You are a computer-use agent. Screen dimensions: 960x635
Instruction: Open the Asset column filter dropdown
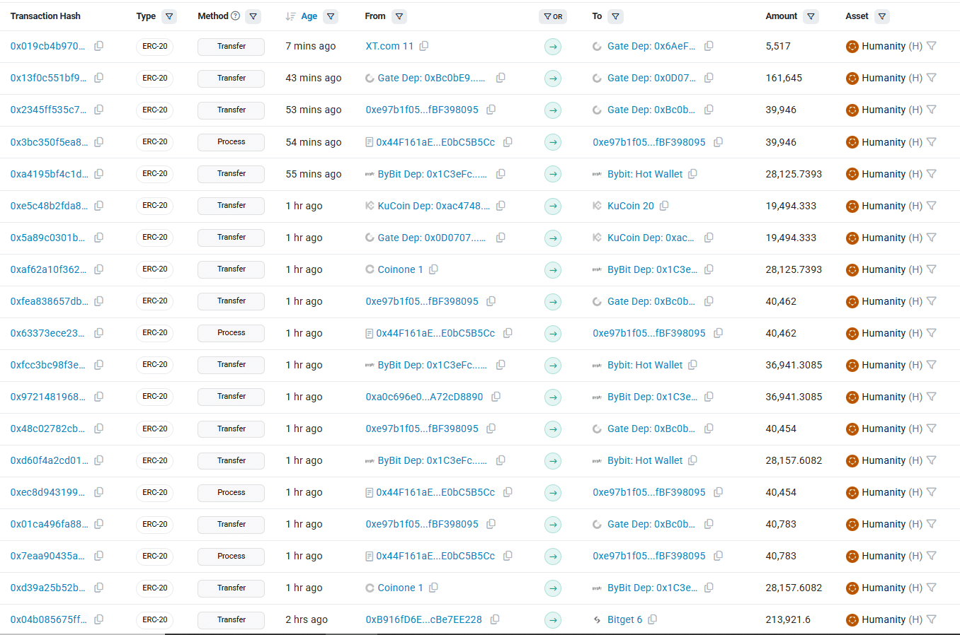click(881, 16)
